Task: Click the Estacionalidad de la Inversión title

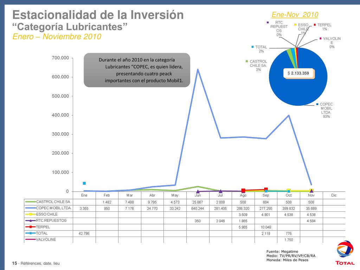Action: [98, 15]
